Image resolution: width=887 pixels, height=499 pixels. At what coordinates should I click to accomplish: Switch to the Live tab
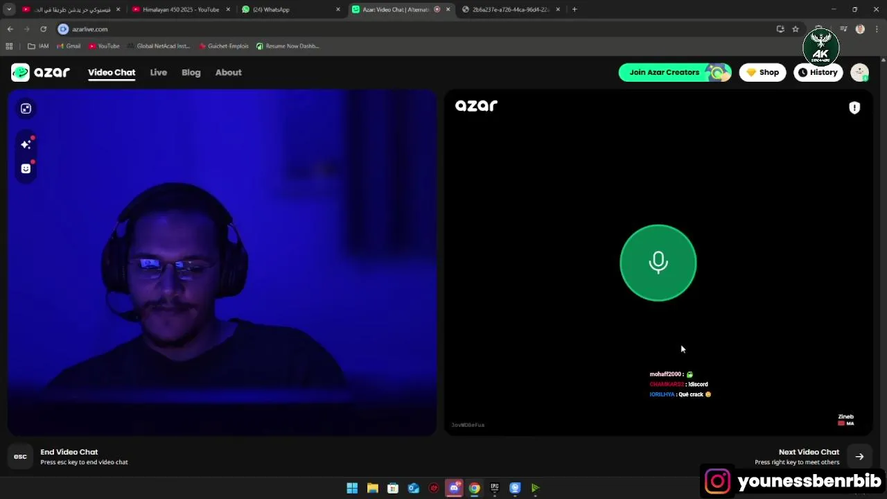coord(159,72)
